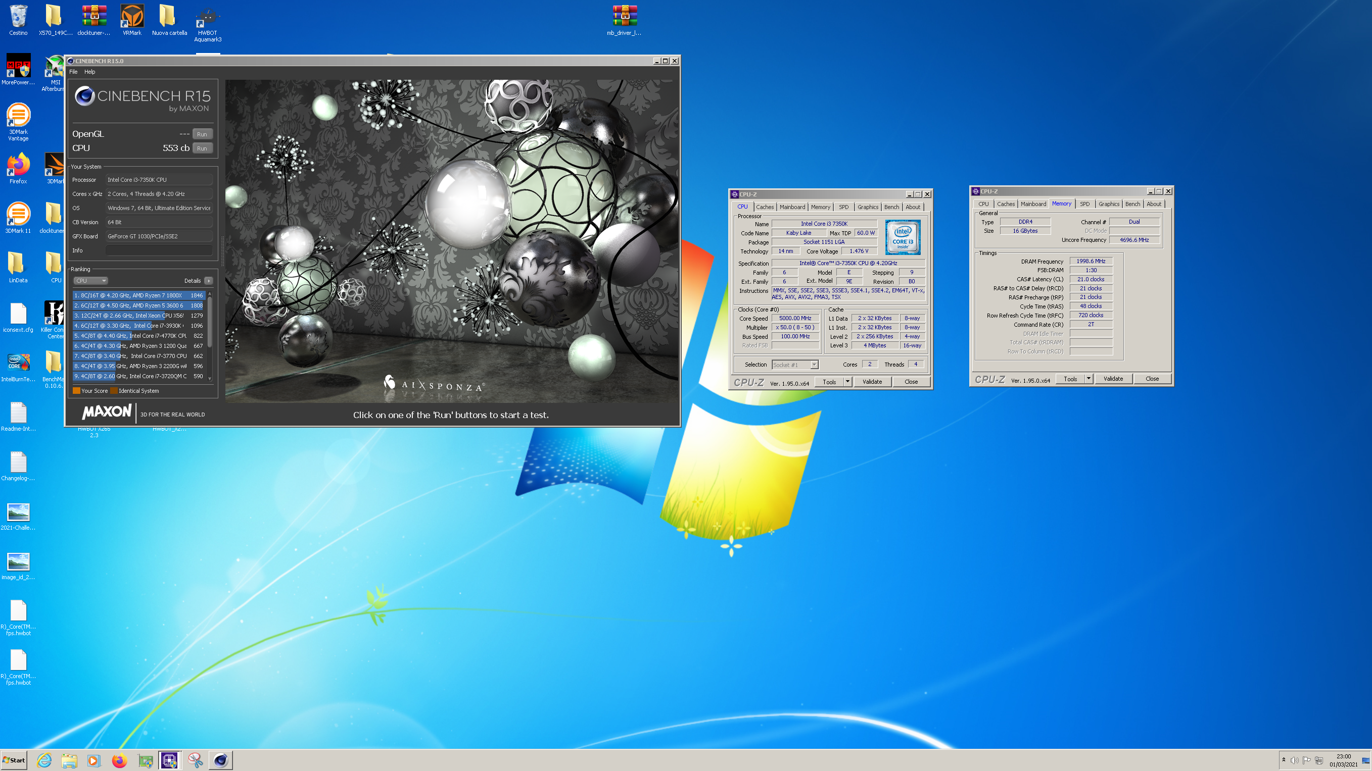The image size is (1372, 771).
Task: Run the OpenGL benchmark
Action: pyautogui.click(x=202, y=134)
